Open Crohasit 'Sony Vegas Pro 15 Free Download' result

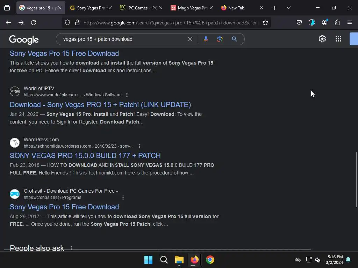click(x=64, y=207)
